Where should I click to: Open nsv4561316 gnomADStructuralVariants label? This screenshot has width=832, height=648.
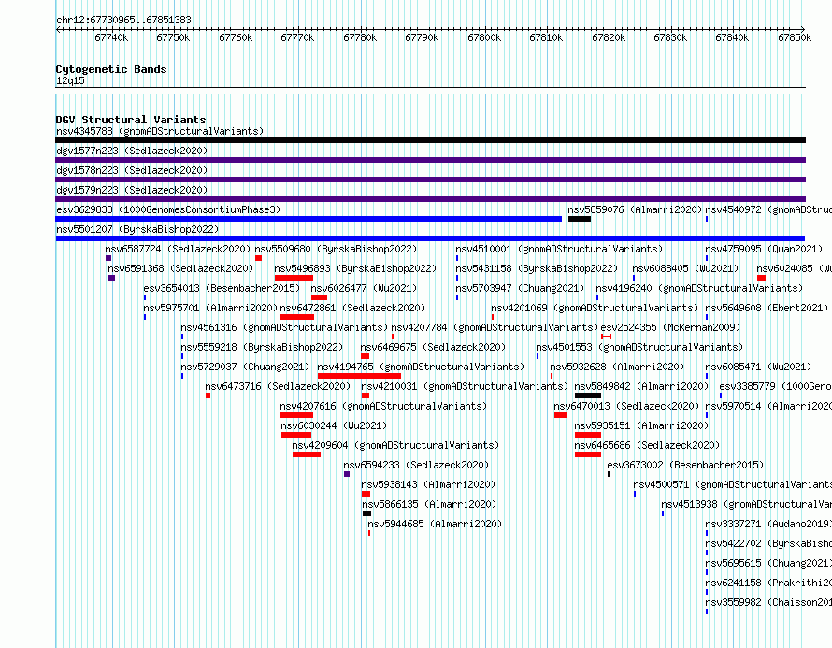click(x=284, y=327)
